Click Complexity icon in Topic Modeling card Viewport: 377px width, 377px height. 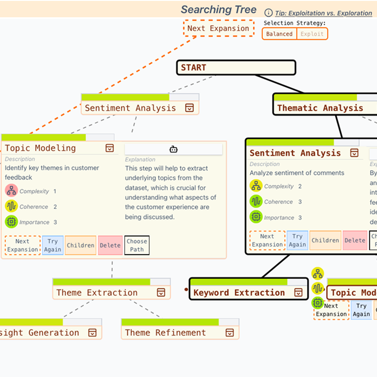(11, 191)
